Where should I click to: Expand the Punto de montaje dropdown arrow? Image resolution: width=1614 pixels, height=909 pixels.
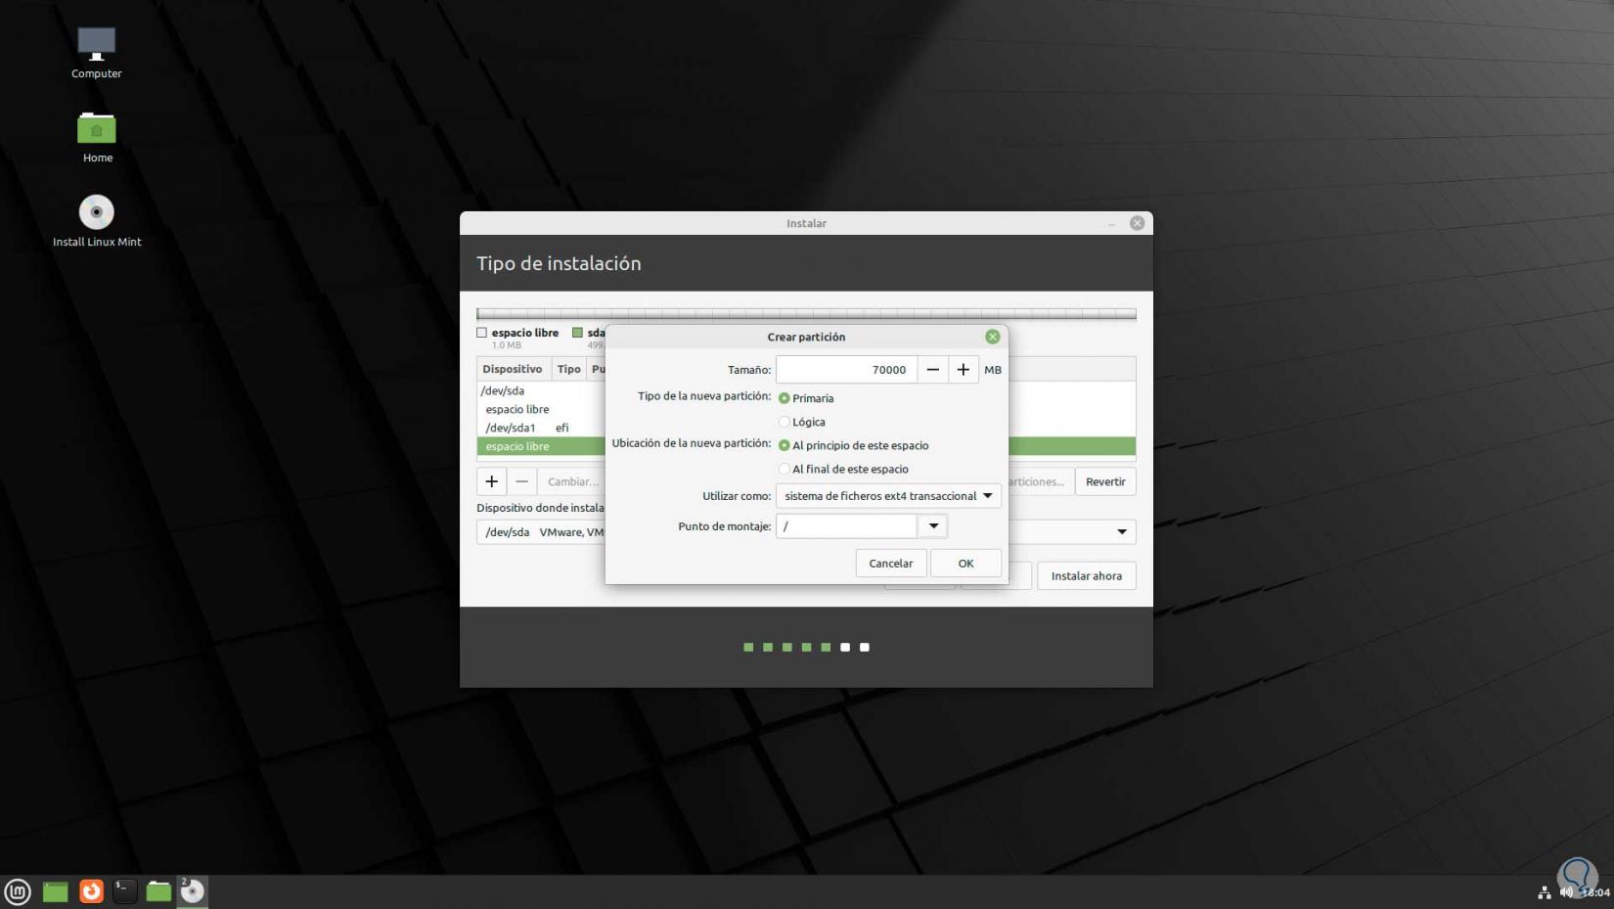[x=933, y=526]
